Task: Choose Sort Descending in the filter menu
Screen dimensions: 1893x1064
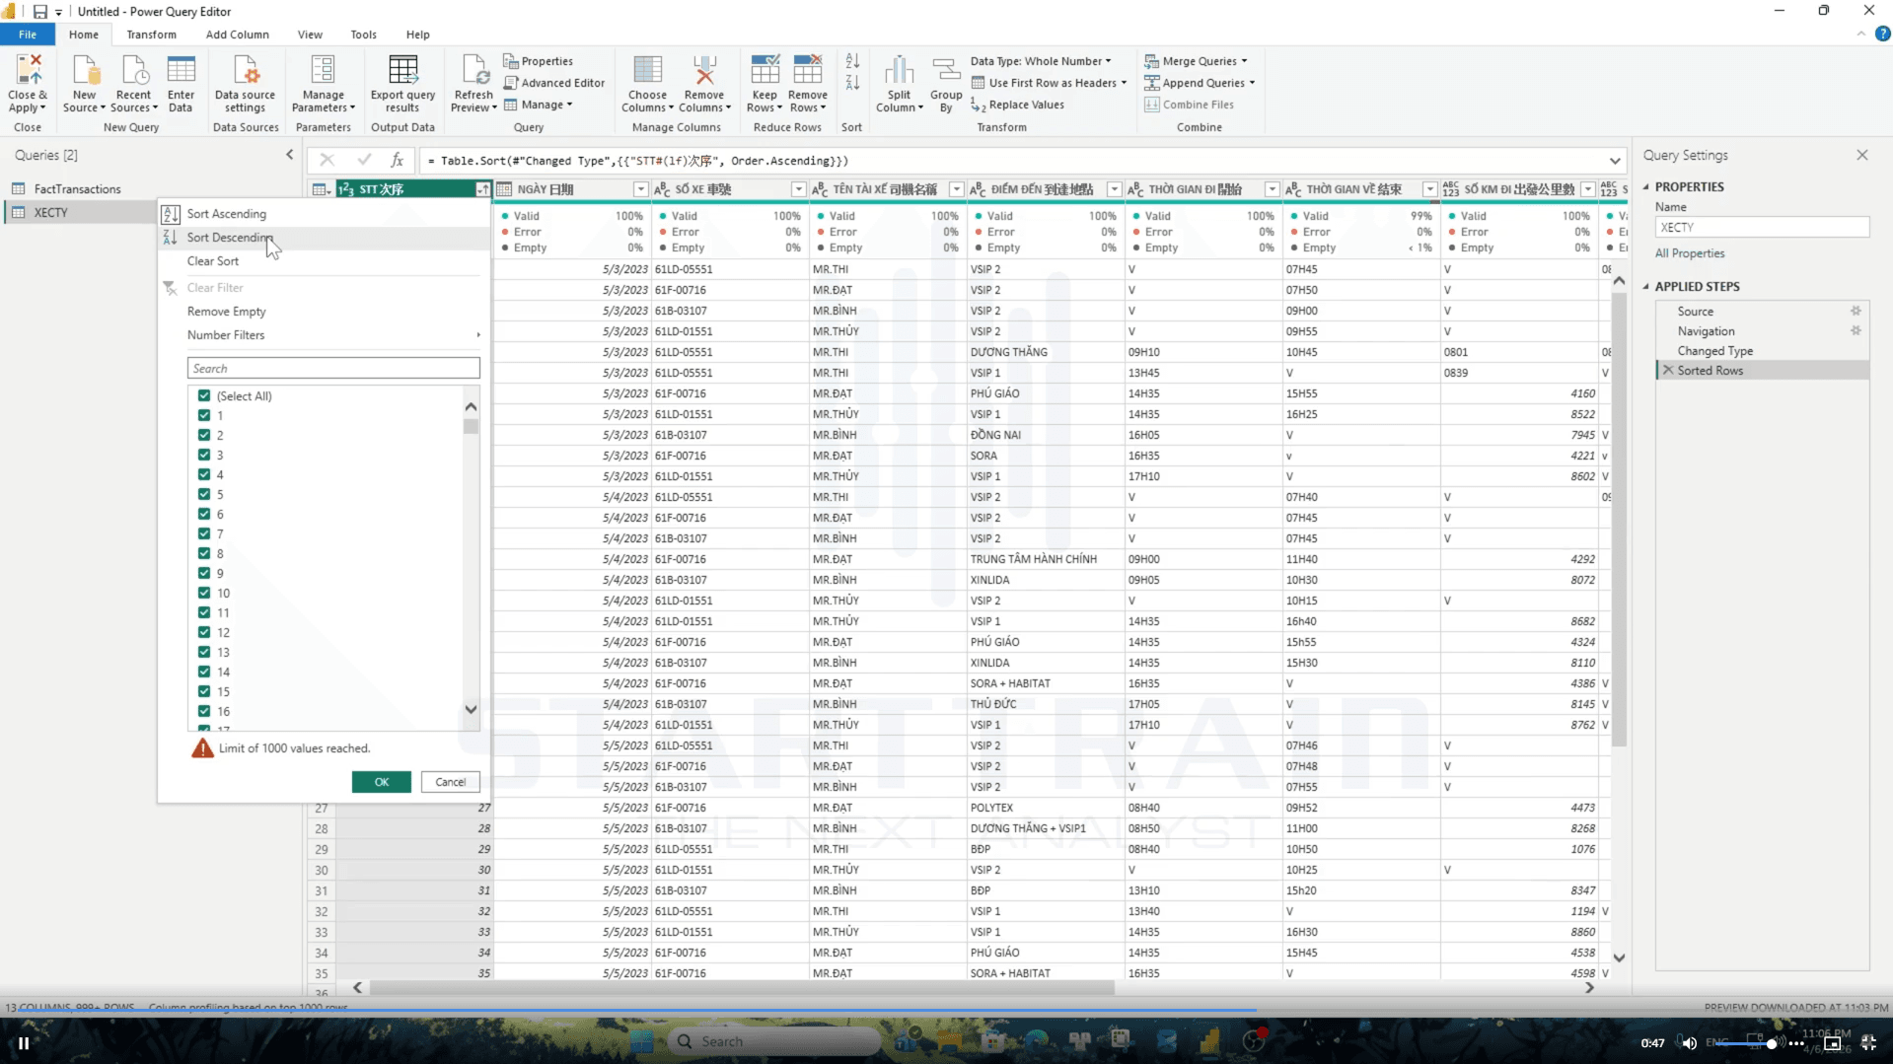Action: [324, 238]
